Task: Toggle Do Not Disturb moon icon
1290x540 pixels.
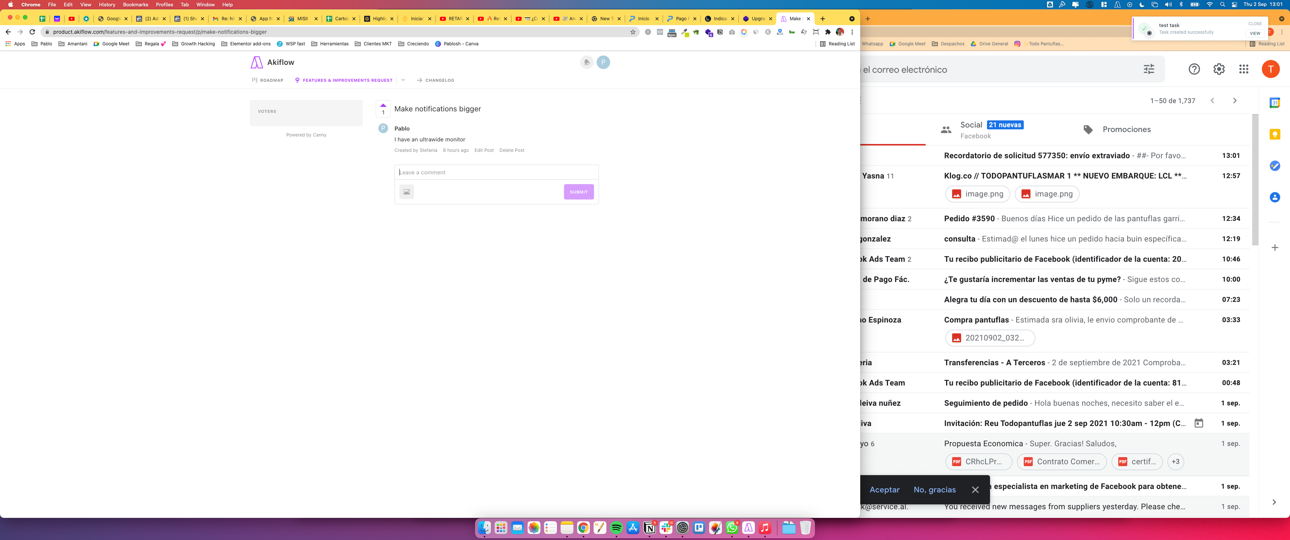Action: click(1142, 4)
